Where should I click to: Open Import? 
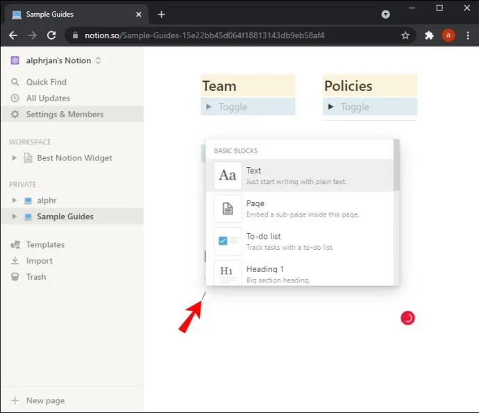coord(72,260)
